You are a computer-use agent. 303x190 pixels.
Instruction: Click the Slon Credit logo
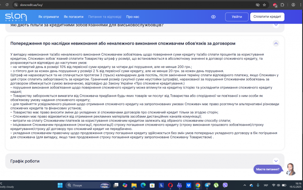[x=16, y=17]
